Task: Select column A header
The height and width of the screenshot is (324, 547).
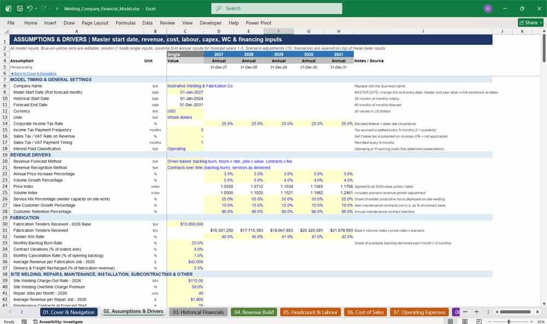Action: [77, 31]
